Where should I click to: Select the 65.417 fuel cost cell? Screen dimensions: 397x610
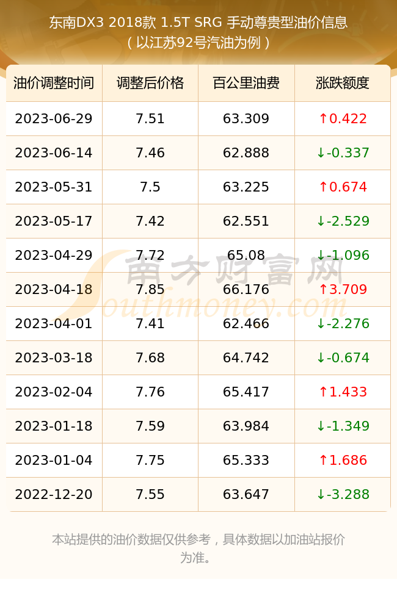pos(246,392)
